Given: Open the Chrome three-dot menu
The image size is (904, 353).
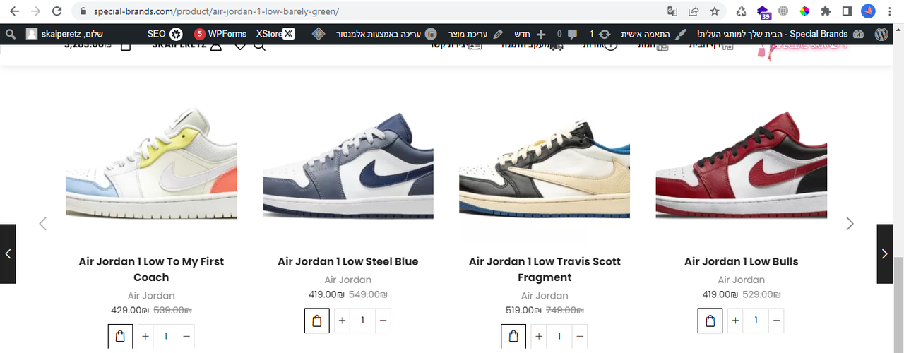Looking at the screenshot, I should pyautogui.click(x=891, y=11).
